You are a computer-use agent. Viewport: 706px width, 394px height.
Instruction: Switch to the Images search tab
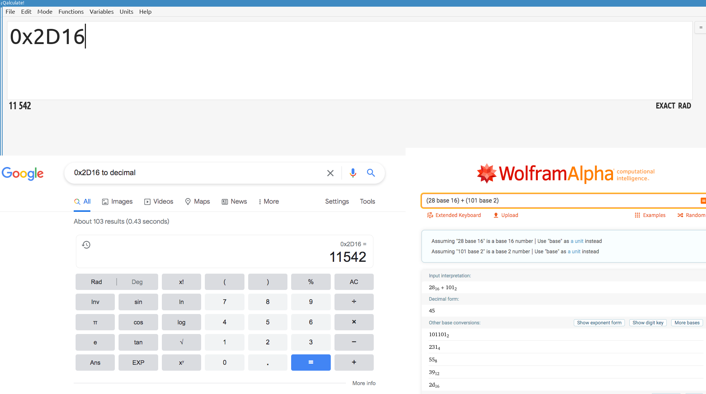point(117,201)
